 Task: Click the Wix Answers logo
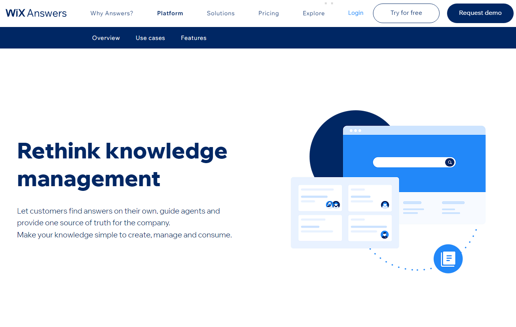coord(36,13)
